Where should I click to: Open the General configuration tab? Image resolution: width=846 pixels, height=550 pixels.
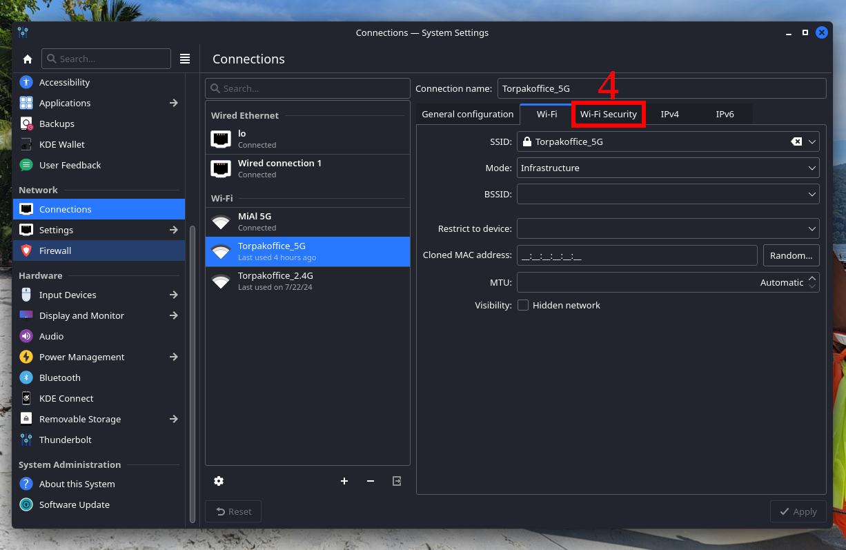click(x=467, y=114)
